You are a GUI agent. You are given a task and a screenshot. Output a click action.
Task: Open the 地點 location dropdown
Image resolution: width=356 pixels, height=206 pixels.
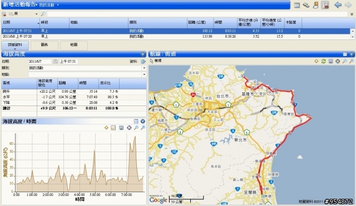[x=144, y=74]
